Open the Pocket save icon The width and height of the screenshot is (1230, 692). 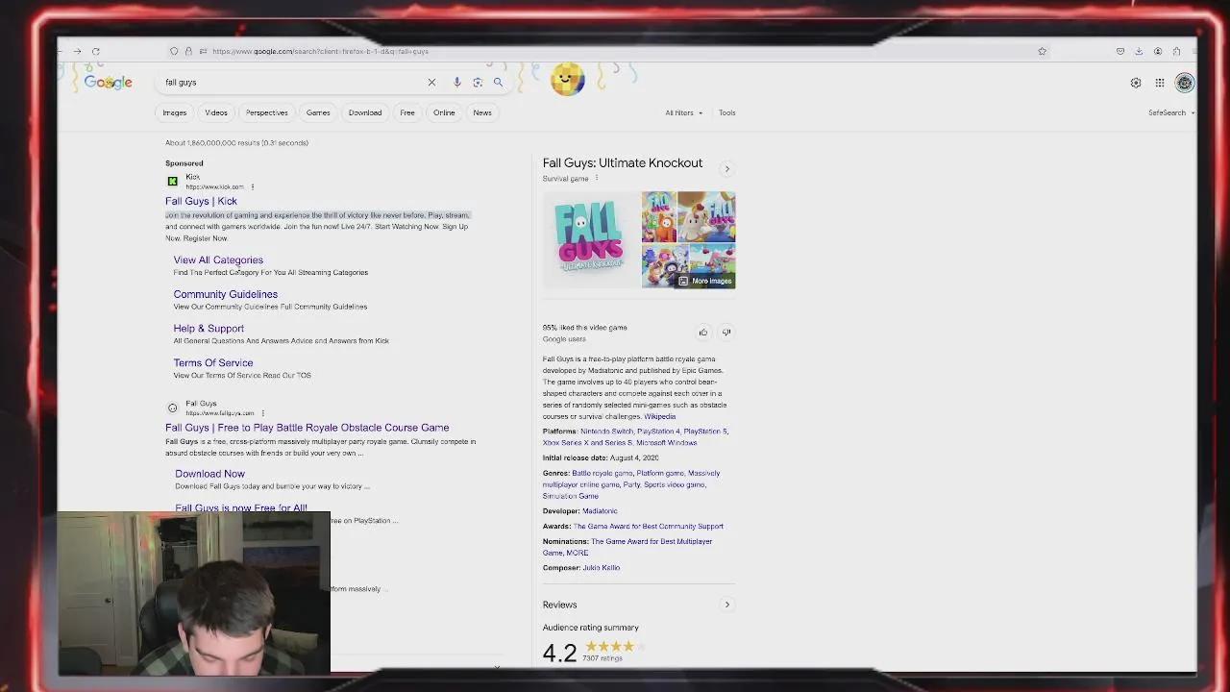[x=1120, y=51]
